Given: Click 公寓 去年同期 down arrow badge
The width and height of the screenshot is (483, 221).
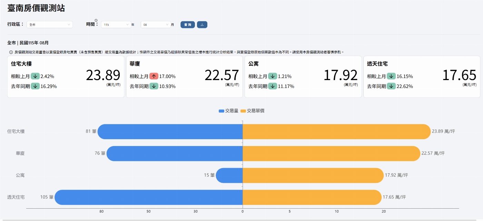Looking at the screenshot, I should tap(273, 86).
